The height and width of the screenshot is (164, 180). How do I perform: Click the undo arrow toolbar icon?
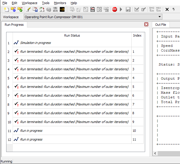pyautogui.click(x=174, y=9)
